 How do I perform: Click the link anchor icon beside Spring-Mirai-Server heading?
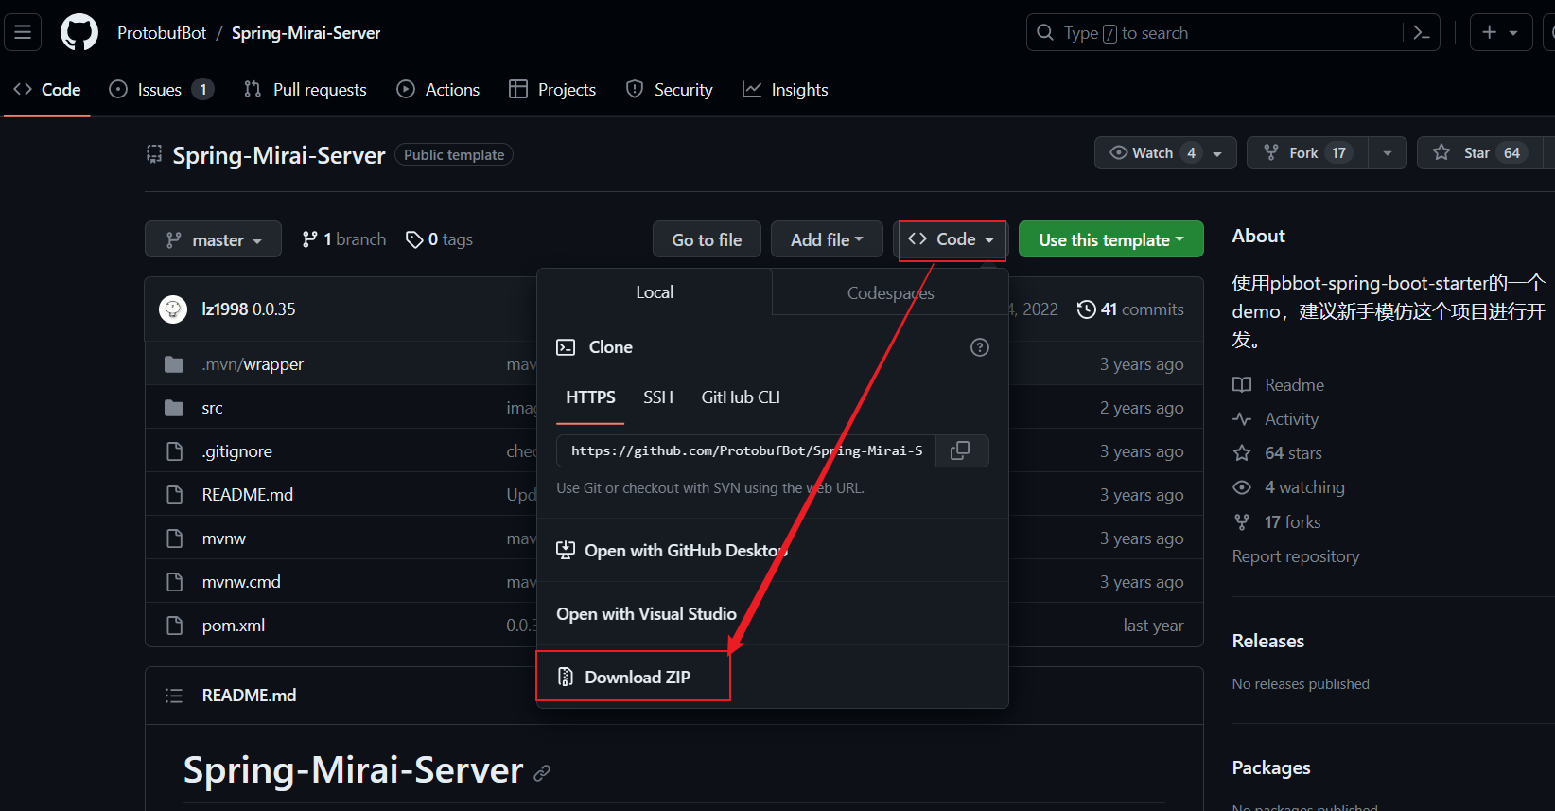tap(542, 773)
